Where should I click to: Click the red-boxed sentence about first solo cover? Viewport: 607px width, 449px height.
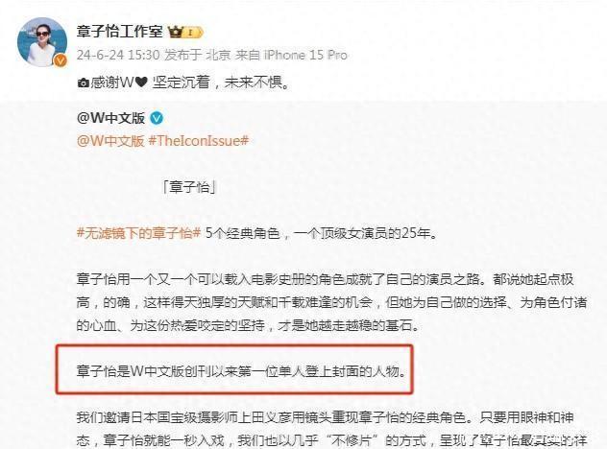tap(242, 371)
